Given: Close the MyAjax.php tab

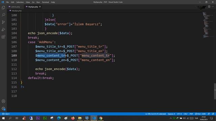Looking at the screenshot, I should pyautogui.click(x=40, y=7).
